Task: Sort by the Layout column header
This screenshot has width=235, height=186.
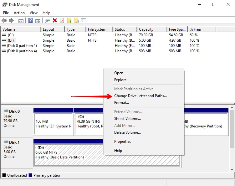Action: click(x=53, y=29)
